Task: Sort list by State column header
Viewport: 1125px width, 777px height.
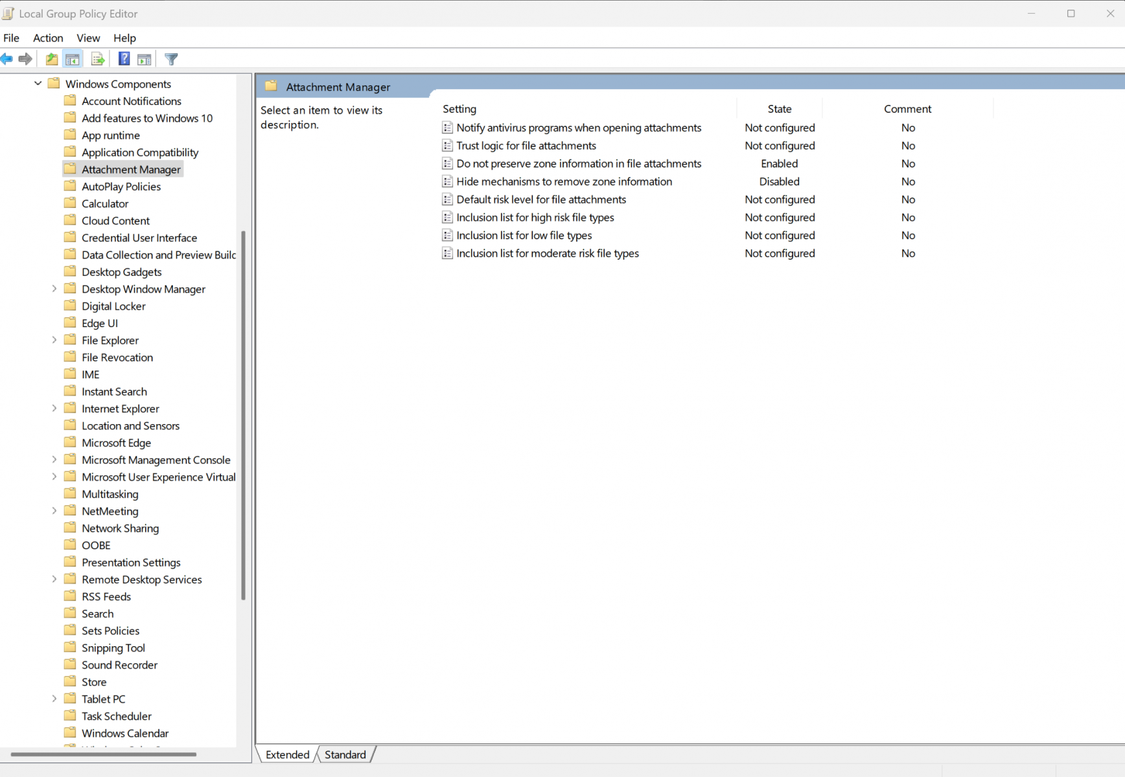Action: click(x=779, y=109)
